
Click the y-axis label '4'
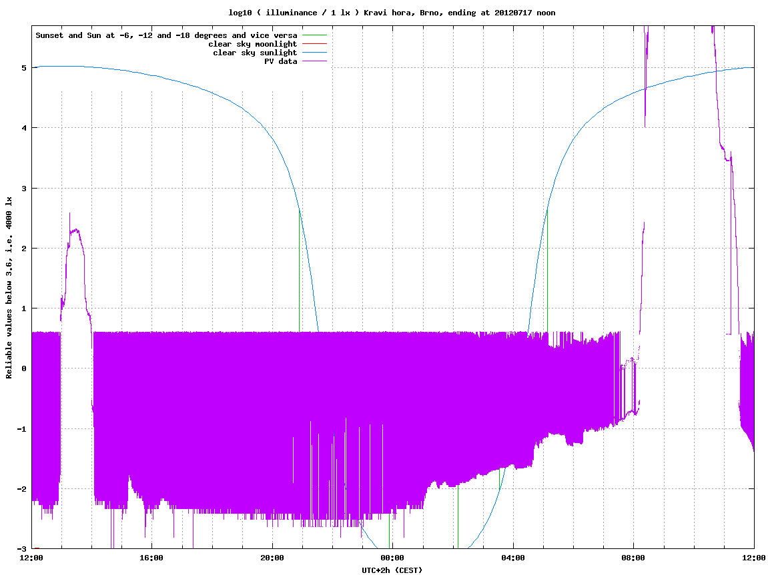24,128
